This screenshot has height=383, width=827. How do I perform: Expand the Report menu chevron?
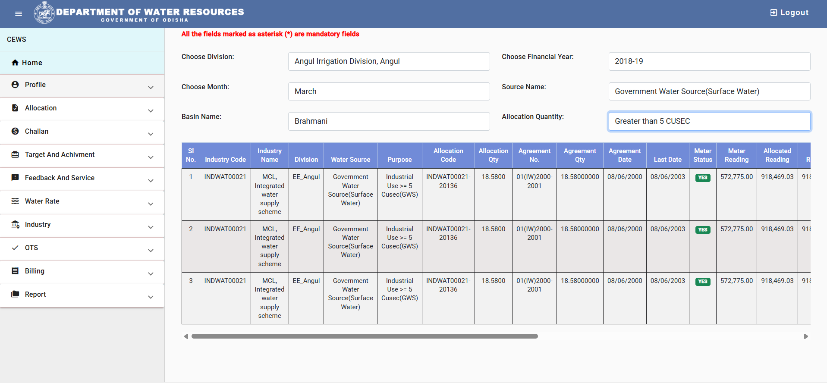pyautogui.click(x=151, y=297)
